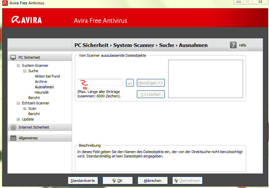The width and height of the screenshot is (269, 188).
Task: Select Ausnahmen tree item
Action: [x=44, y=87]
